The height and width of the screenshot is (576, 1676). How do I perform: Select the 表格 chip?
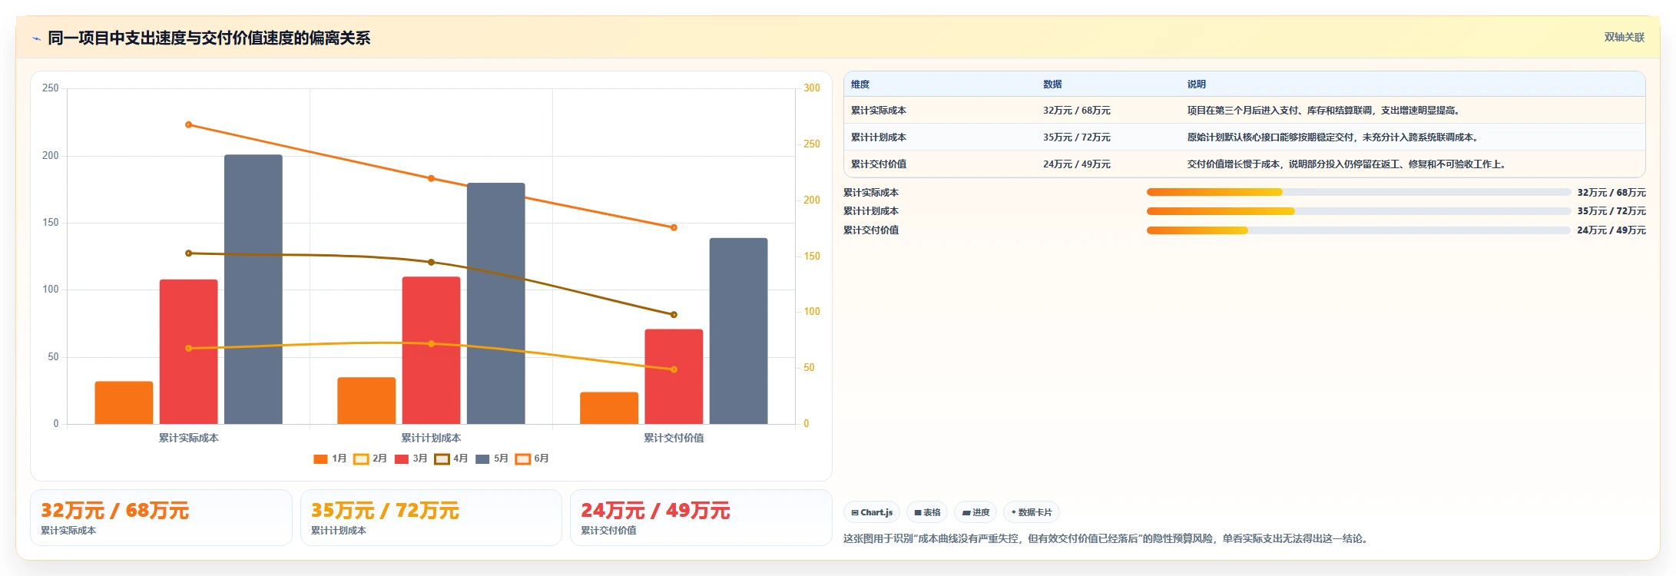pyautogui.click(x=927, y=512)
